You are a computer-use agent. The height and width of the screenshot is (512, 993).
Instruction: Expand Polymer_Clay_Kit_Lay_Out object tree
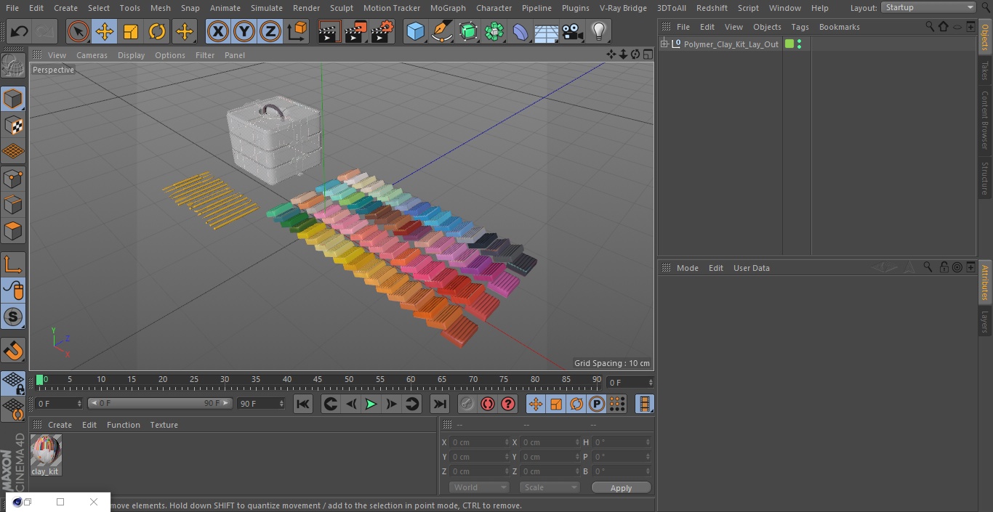pos(664,44)
